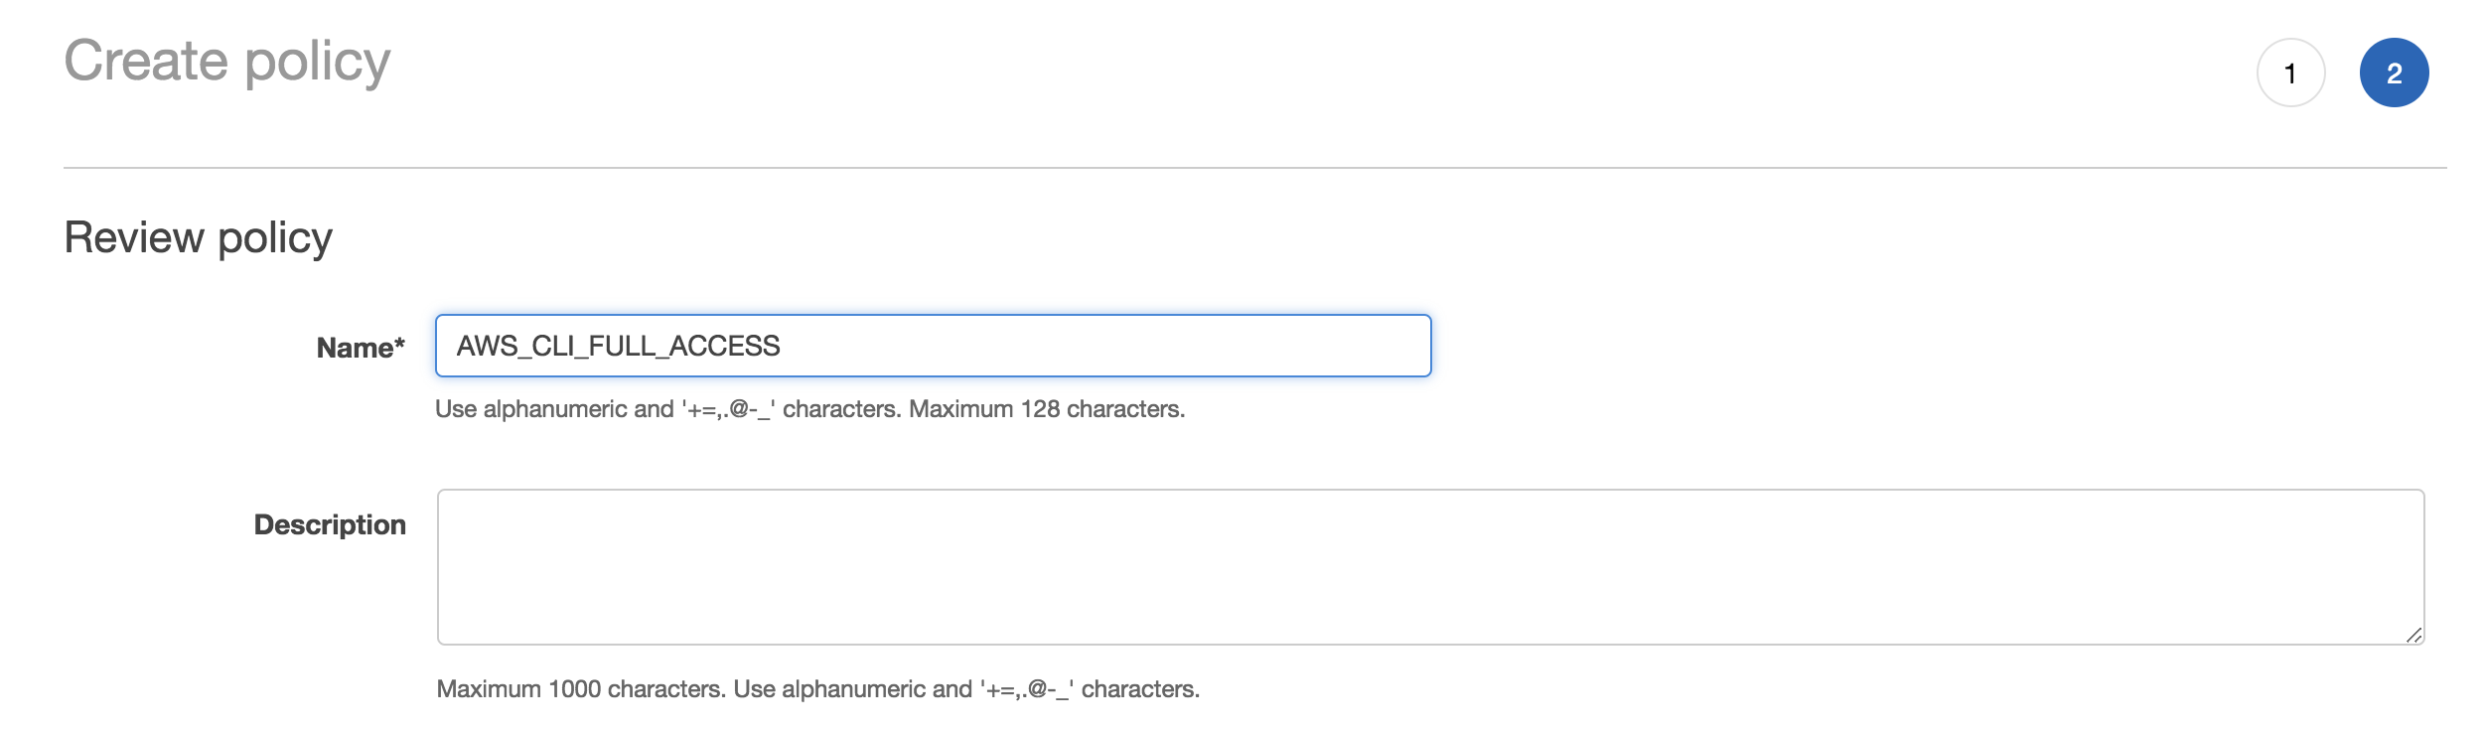Screen dimensions: 2485x733
Task: Click the word CLI in the Name field
Action: point(556,346)
